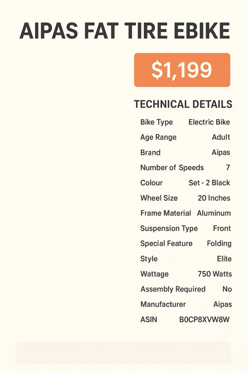
Task: Select the Assembly Required label
Action: pos(173,289)
